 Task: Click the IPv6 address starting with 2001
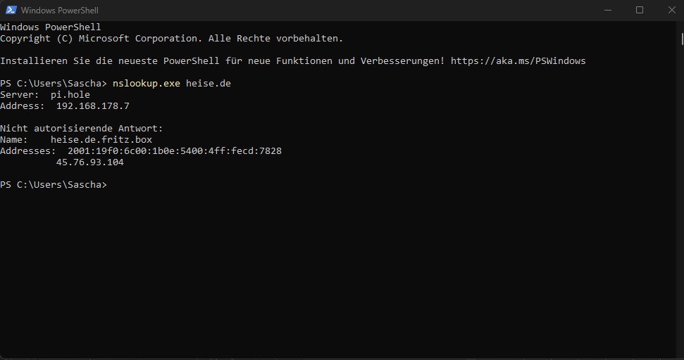click(175, 151)
